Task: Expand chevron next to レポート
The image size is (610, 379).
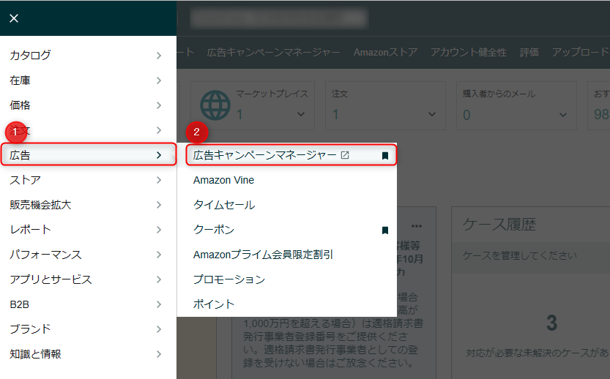Action: click(159, 230)
